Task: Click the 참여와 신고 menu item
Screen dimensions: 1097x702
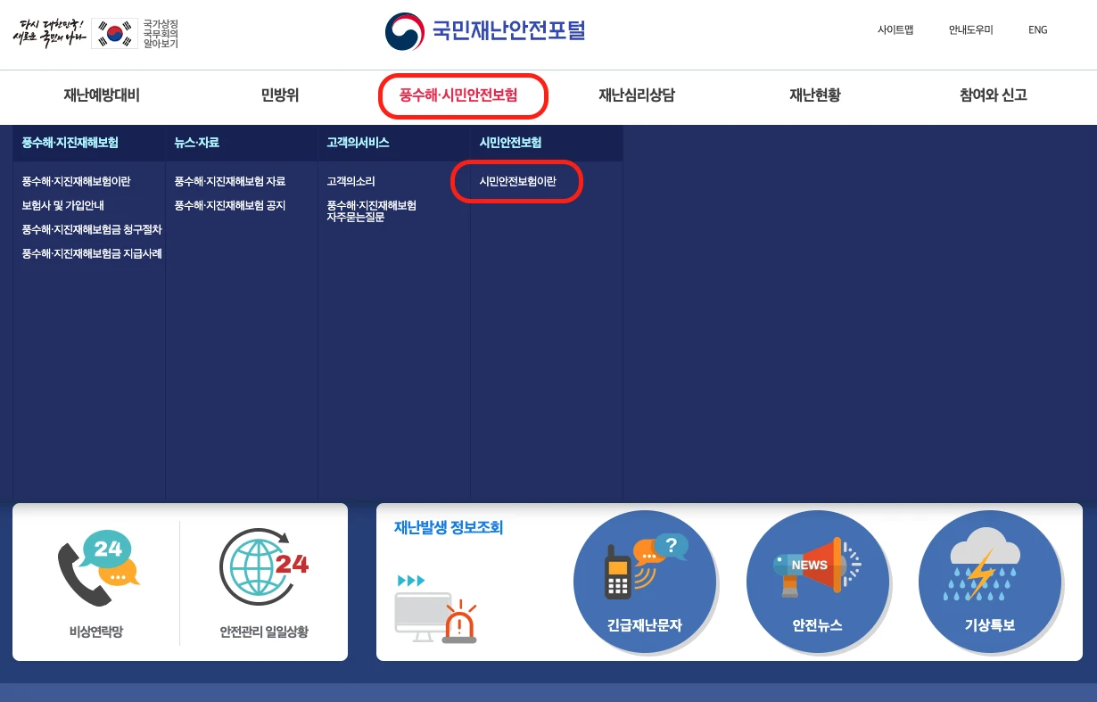Action: 992,96
